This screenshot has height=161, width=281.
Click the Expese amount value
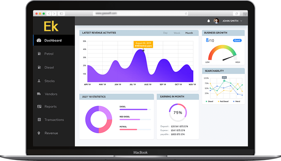tap(178, 130)
